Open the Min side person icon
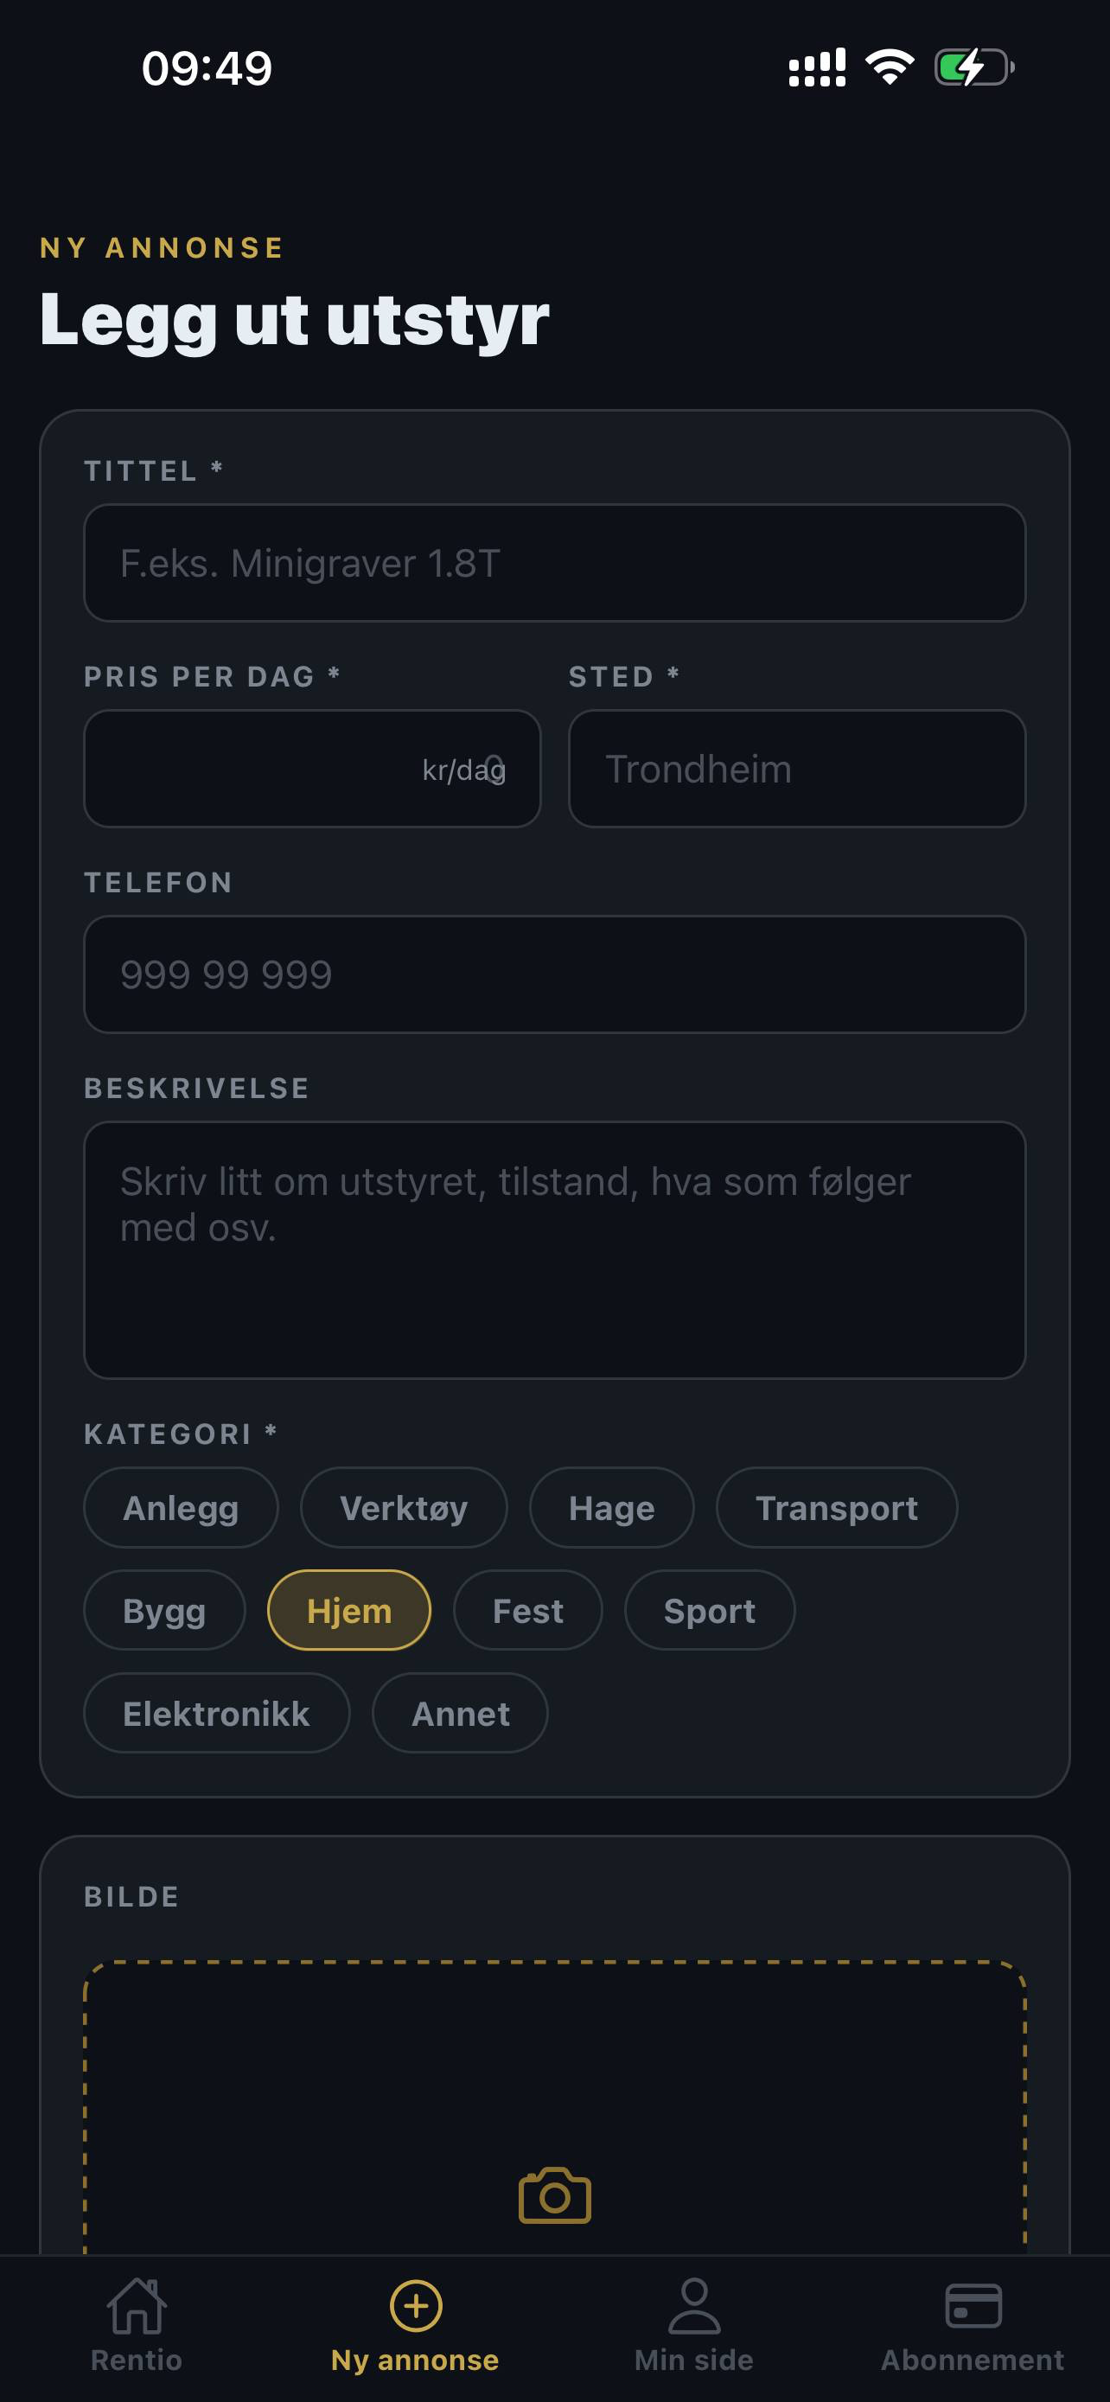1110x2402 pixels. [x=694, y=2306]
